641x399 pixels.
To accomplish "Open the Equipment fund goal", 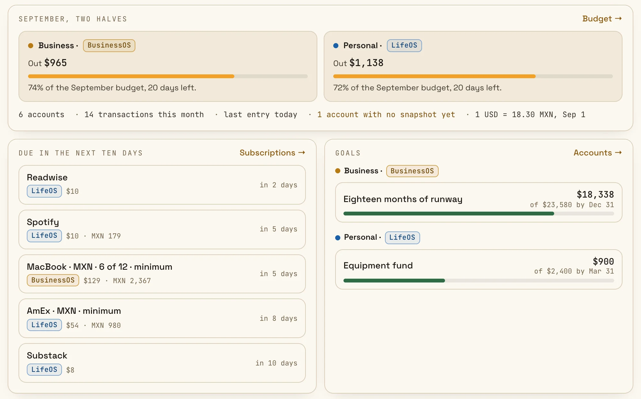I will (479, 269).
